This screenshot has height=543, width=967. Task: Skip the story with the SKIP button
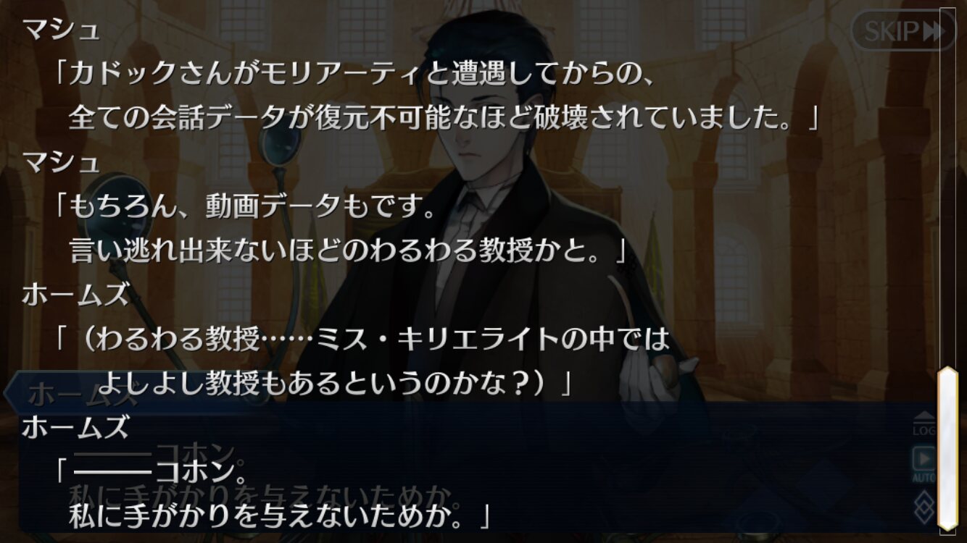[902, 30]
